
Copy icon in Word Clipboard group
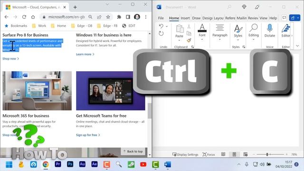[189, 33]
